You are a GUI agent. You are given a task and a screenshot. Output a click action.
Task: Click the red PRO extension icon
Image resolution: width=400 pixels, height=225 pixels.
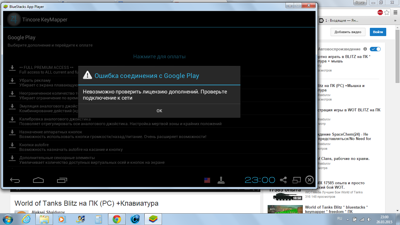(380, 12)
